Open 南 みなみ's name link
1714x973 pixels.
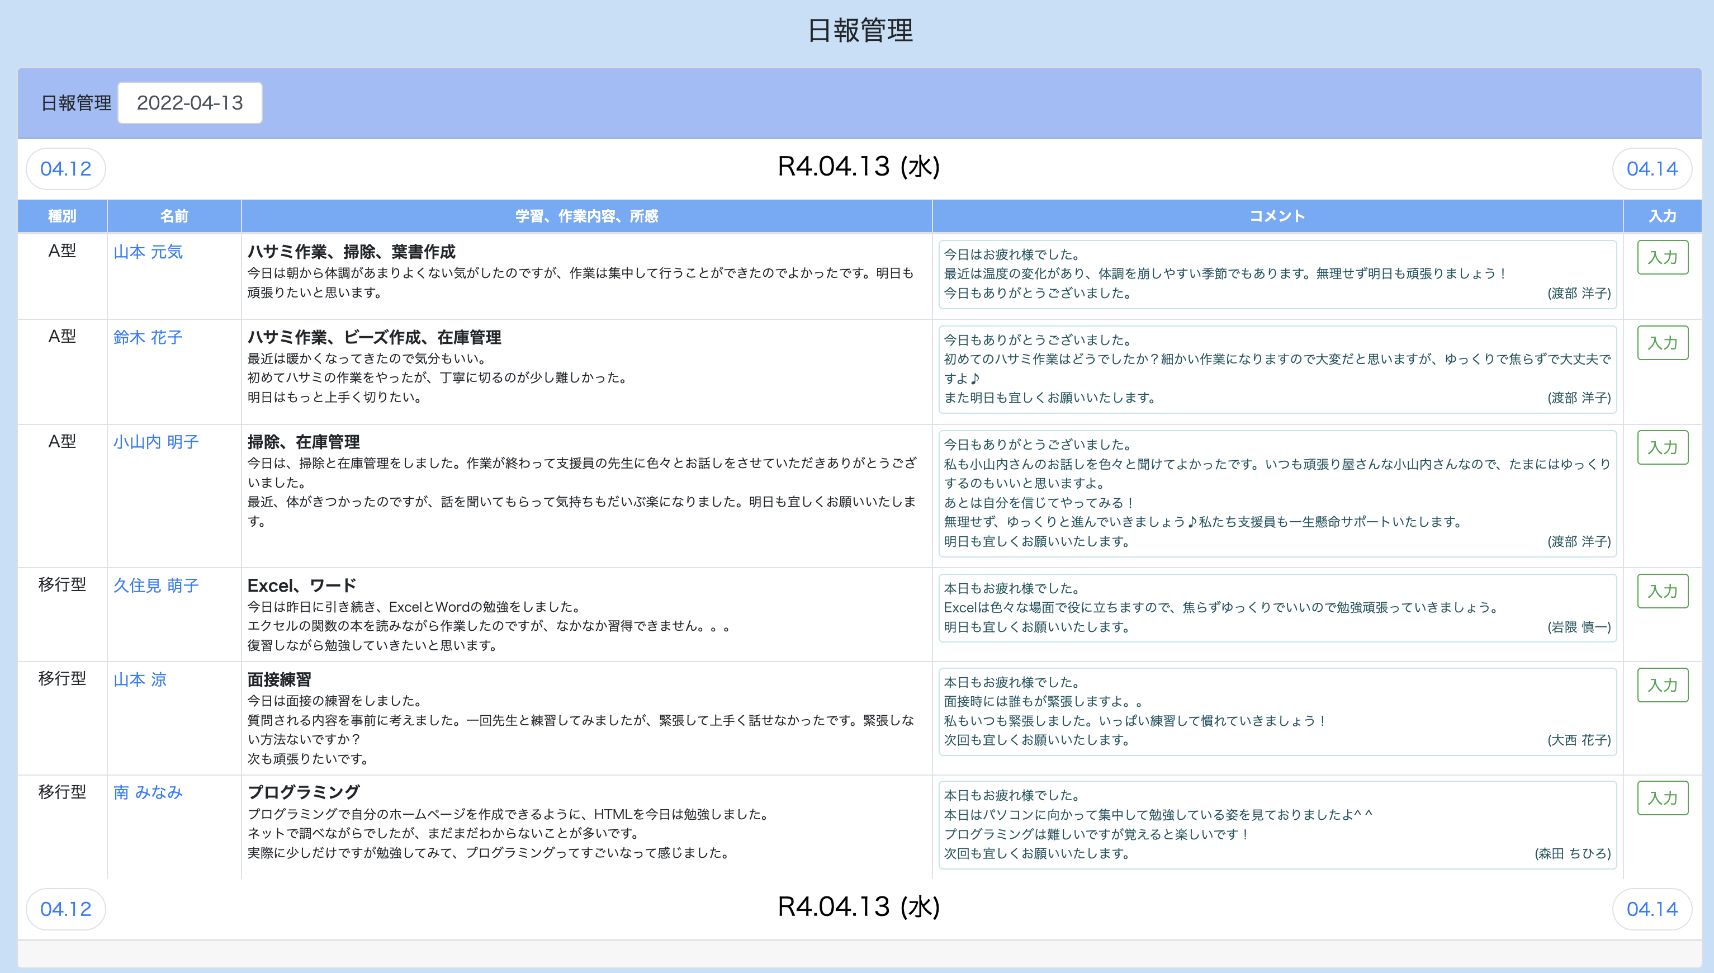148,792
